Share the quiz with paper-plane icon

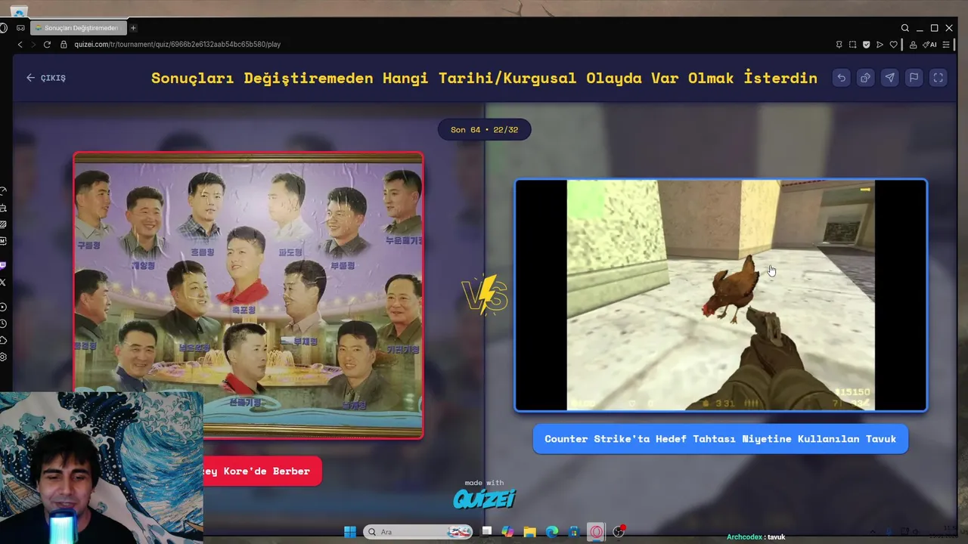[x=889, y=78]
